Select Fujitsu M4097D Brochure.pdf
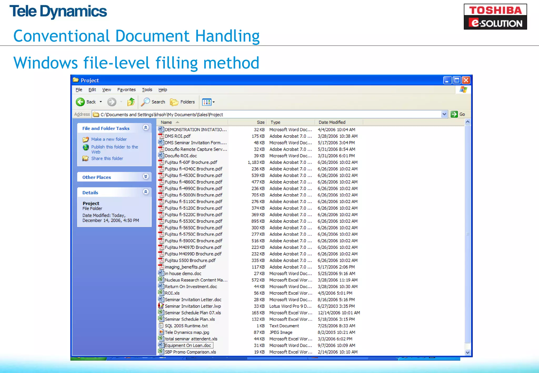Image resolution: width=539 pixels, height=373 pixels. point(193,247)
